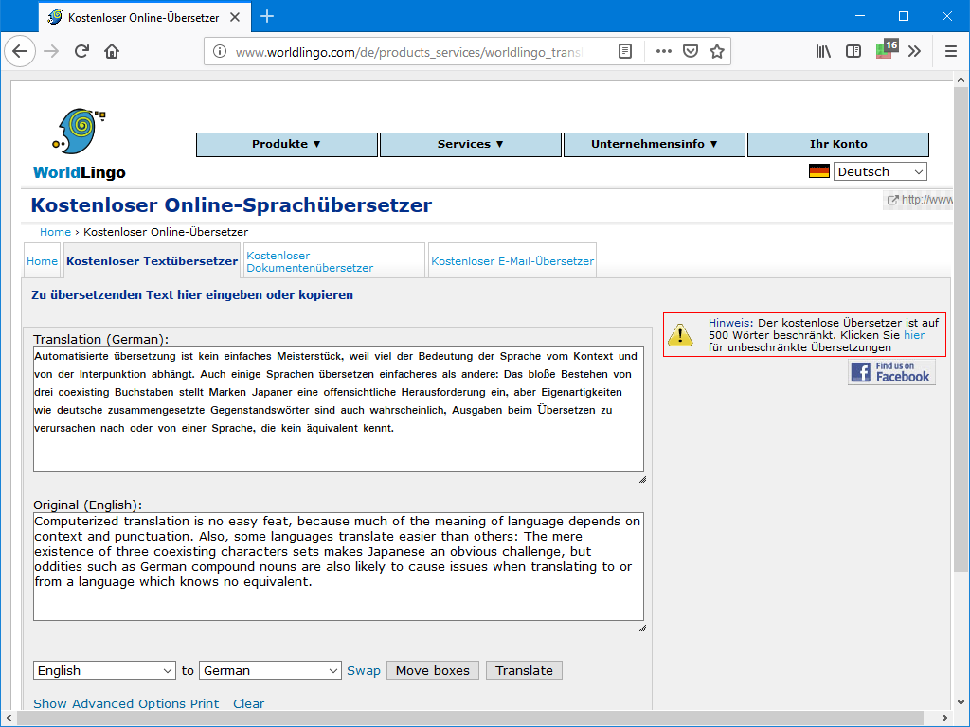Click the Clear link
This screenshot has width=970, height=727.
(x=249, y=703)
